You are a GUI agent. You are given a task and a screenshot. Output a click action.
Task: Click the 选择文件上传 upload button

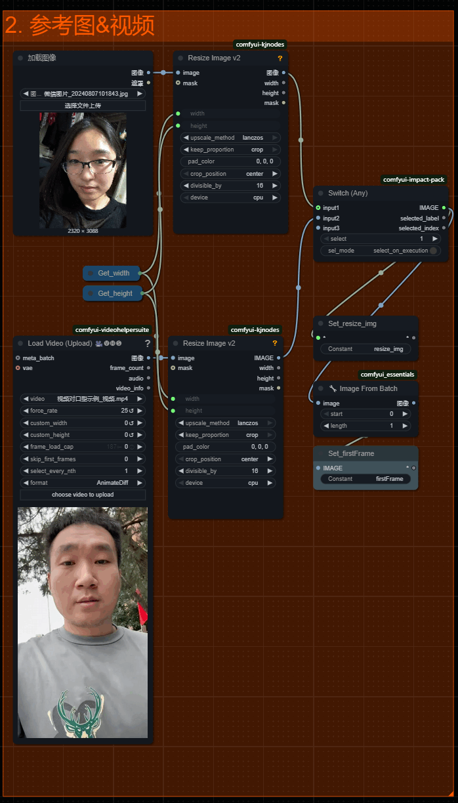coord(83,106)
